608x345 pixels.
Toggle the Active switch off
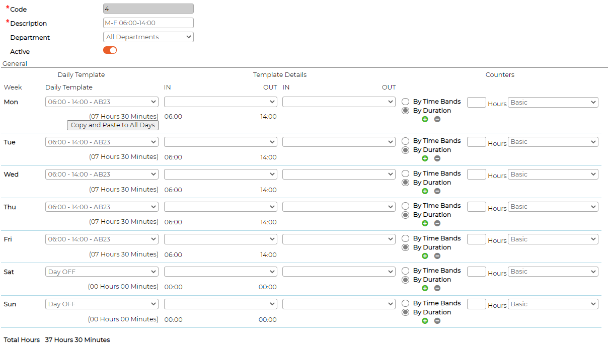tap(110, 50)
